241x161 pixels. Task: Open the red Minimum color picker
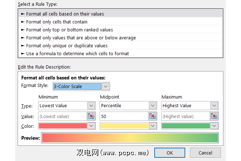pyautogui.click(x=91, y=126)
